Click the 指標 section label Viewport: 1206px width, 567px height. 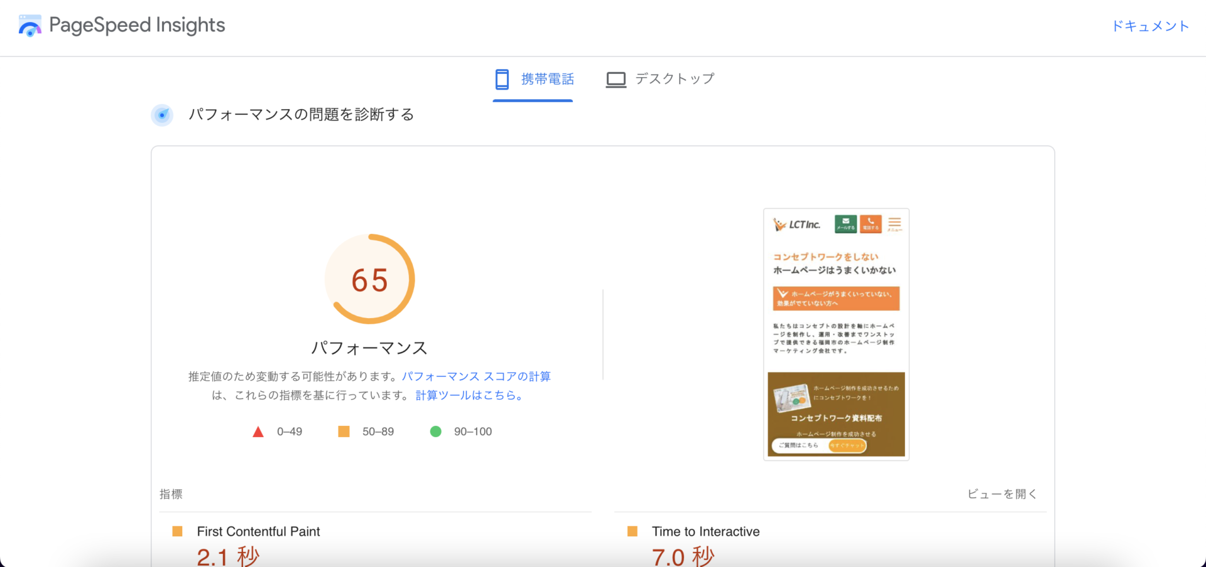pos(171,494)
